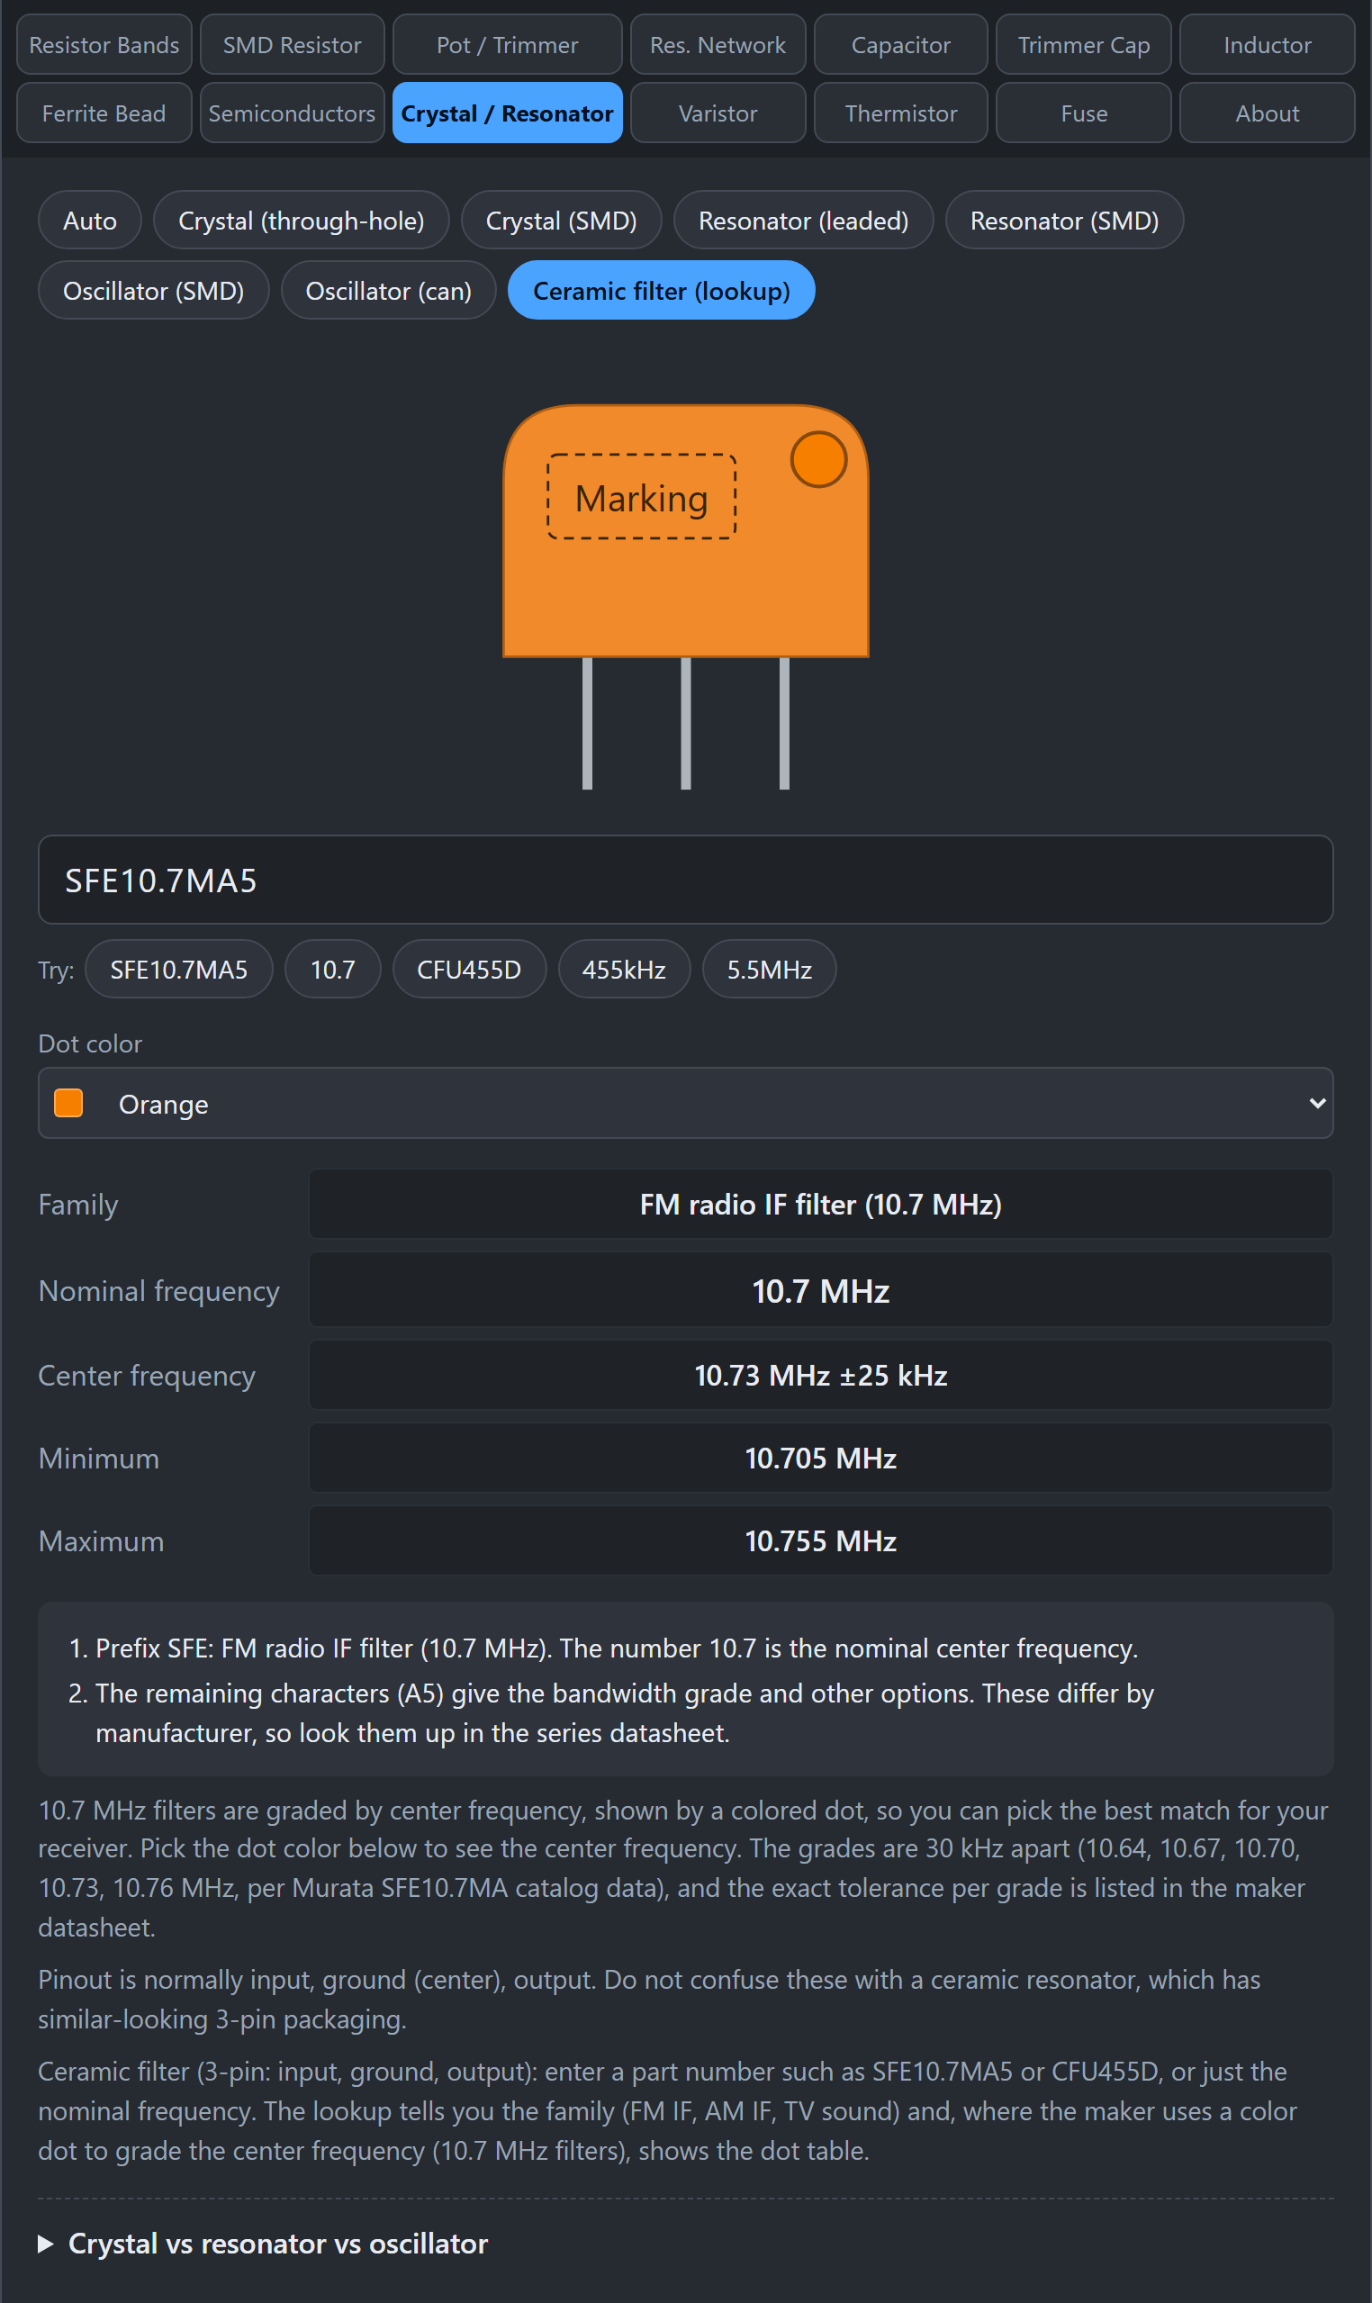
Task: Choose Oscillator (can) option
Action: (x=388, y=290)
